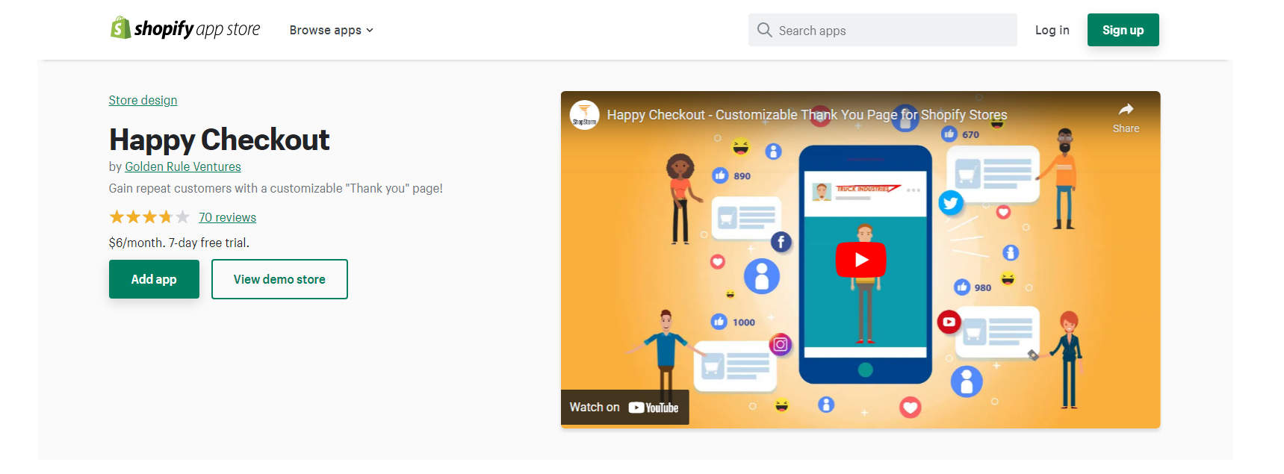The image size is (1284, 474).
Task: Open the Golden Rule Ventures developer link
Action: click(x=182, y=166)
